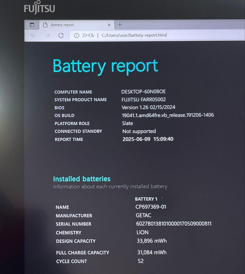Click the COMPUTER NAME label
The image size is (245, 274).
click(x=73, y=92)
